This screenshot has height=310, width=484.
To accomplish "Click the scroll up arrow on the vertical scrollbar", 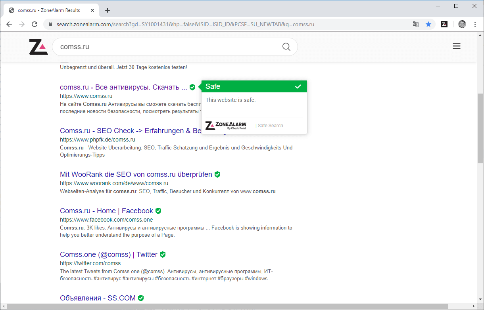I will [480, 36].
